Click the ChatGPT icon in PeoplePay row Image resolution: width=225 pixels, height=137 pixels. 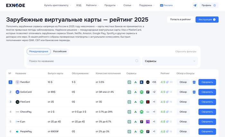pyautogui.click(x=129, y=132)
